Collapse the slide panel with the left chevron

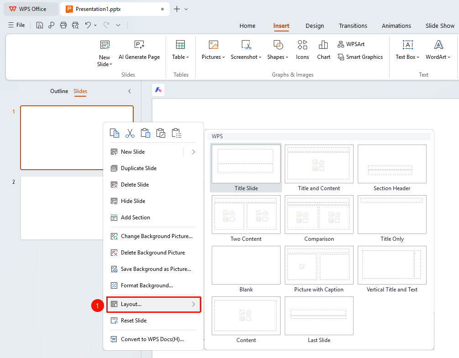click(x=130, y=91)
